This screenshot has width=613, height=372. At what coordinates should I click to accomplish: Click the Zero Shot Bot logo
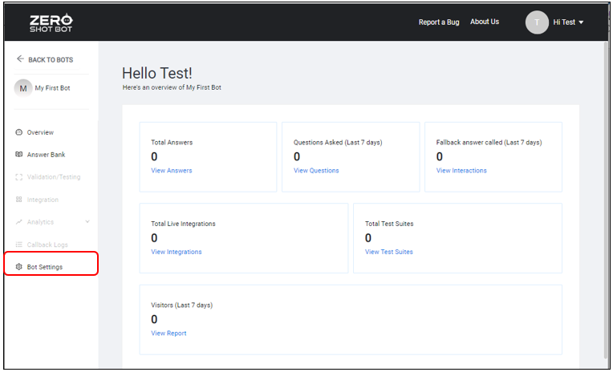click(x=51, y=22)
